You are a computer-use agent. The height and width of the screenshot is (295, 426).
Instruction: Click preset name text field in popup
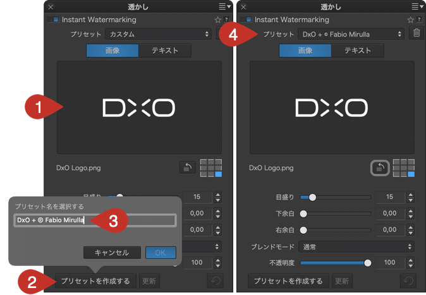(x=95, y=220)
